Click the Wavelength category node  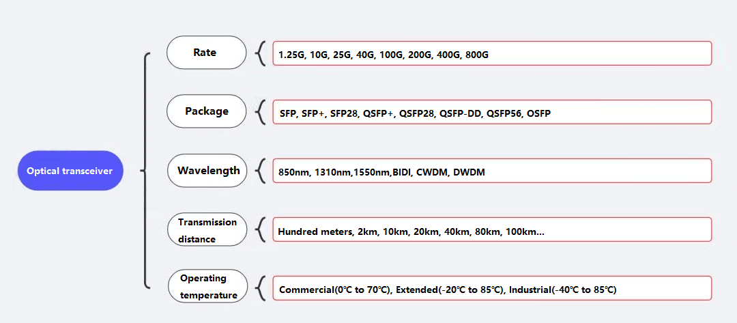pyautogui.click(x=207, y=170)
